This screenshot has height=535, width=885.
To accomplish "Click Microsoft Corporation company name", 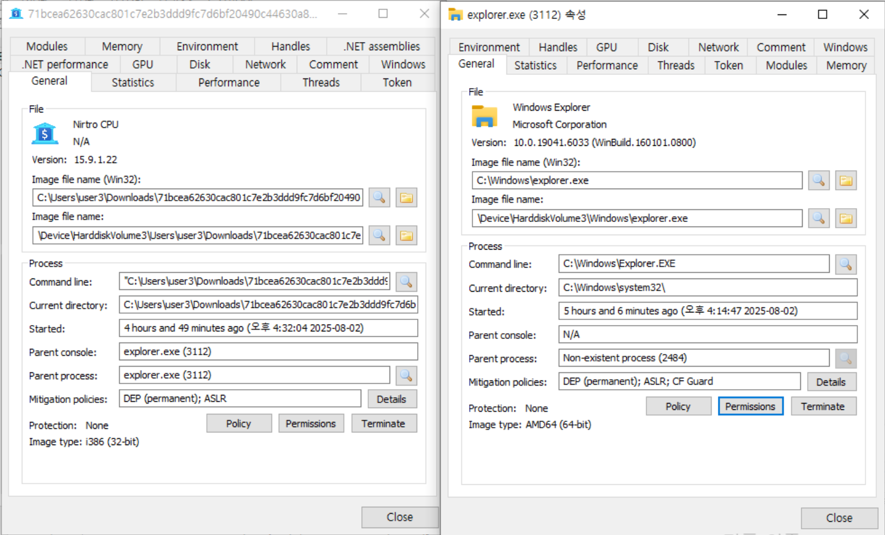I will [x=559, y=125].
